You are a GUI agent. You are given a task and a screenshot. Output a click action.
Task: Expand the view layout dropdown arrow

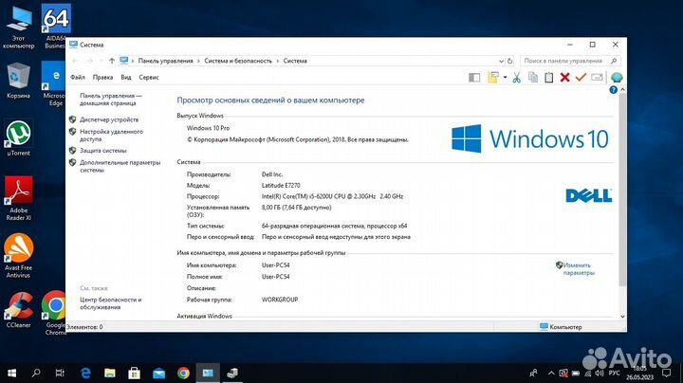[505, 78]
